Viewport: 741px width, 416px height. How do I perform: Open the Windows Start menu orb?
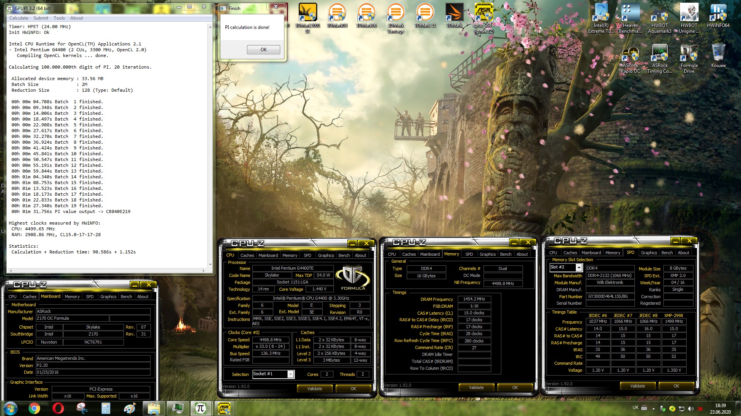[x=10, y=408]
